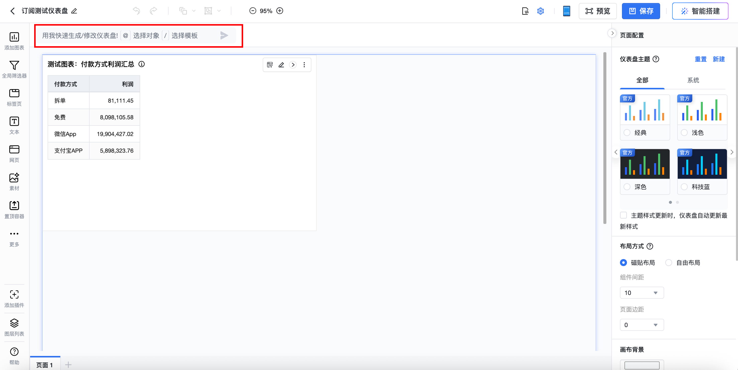
Task: Click the chart's pencil edit icon
Action: coord(281,65)
